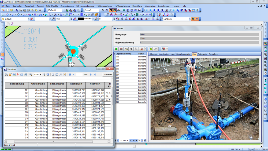Toggle the highlighted zoom tool in right sidebar

coord(265,43)
